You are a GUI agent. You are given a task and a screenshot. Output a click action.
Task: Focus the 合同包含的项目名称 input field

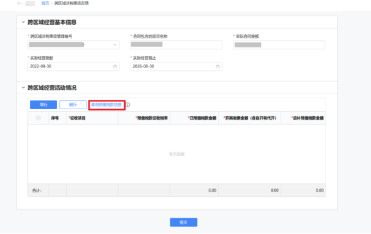[176, 45]
